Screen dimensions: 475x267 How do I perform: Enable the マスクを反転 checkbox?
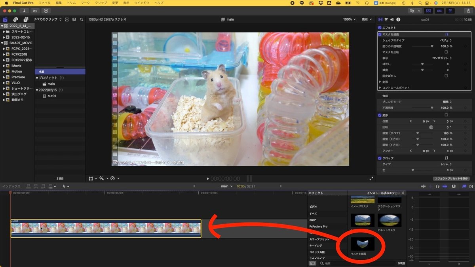446,52
